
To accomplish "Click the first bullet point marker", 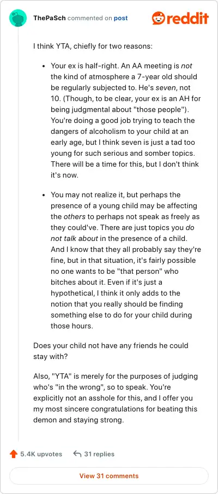I will [x=44, y=66].
